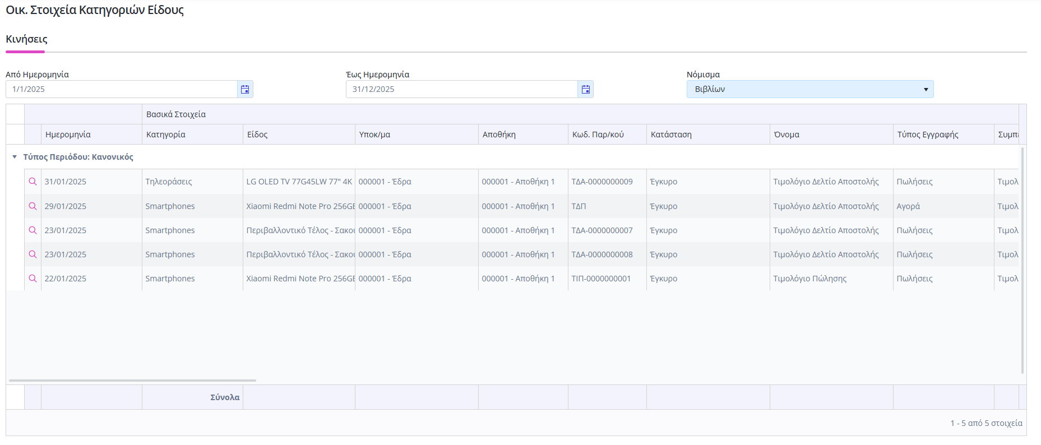The width and height of the screenshot is (1041, 445).
Task: Sort by the Είδος column header
Action: 299,135
